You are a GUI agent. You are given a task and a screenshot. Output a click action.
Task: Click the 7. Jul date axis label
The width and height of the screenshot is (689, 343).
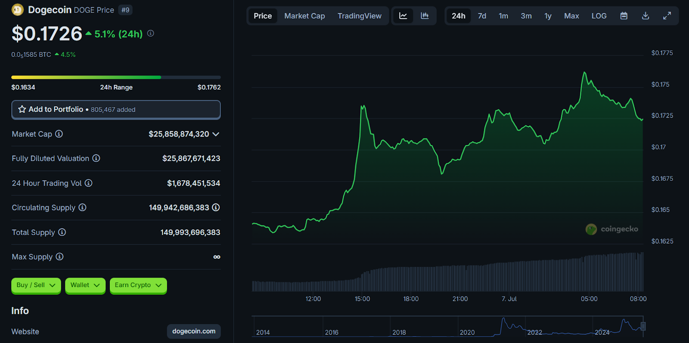(509, 299)
